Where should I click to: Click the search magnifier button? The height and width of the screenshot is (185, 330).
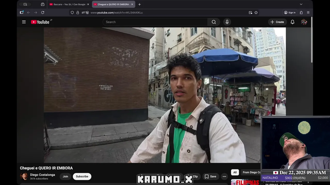pos(214,22)
